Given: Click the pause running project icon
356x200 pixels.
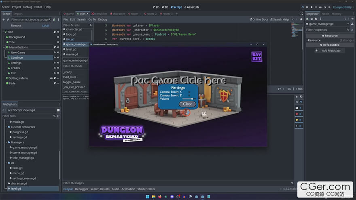Looking at the screenshot, I should [x=307, y=7].
